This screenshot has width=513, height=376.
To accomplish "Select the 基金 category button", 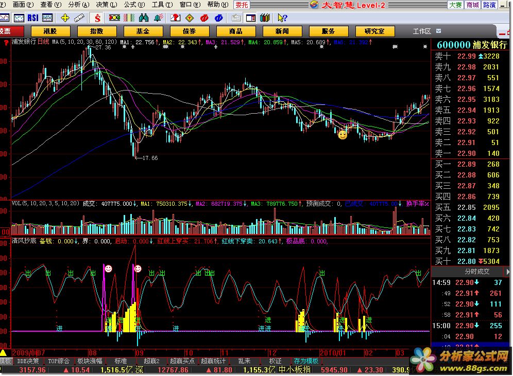I will coord(143,31).
